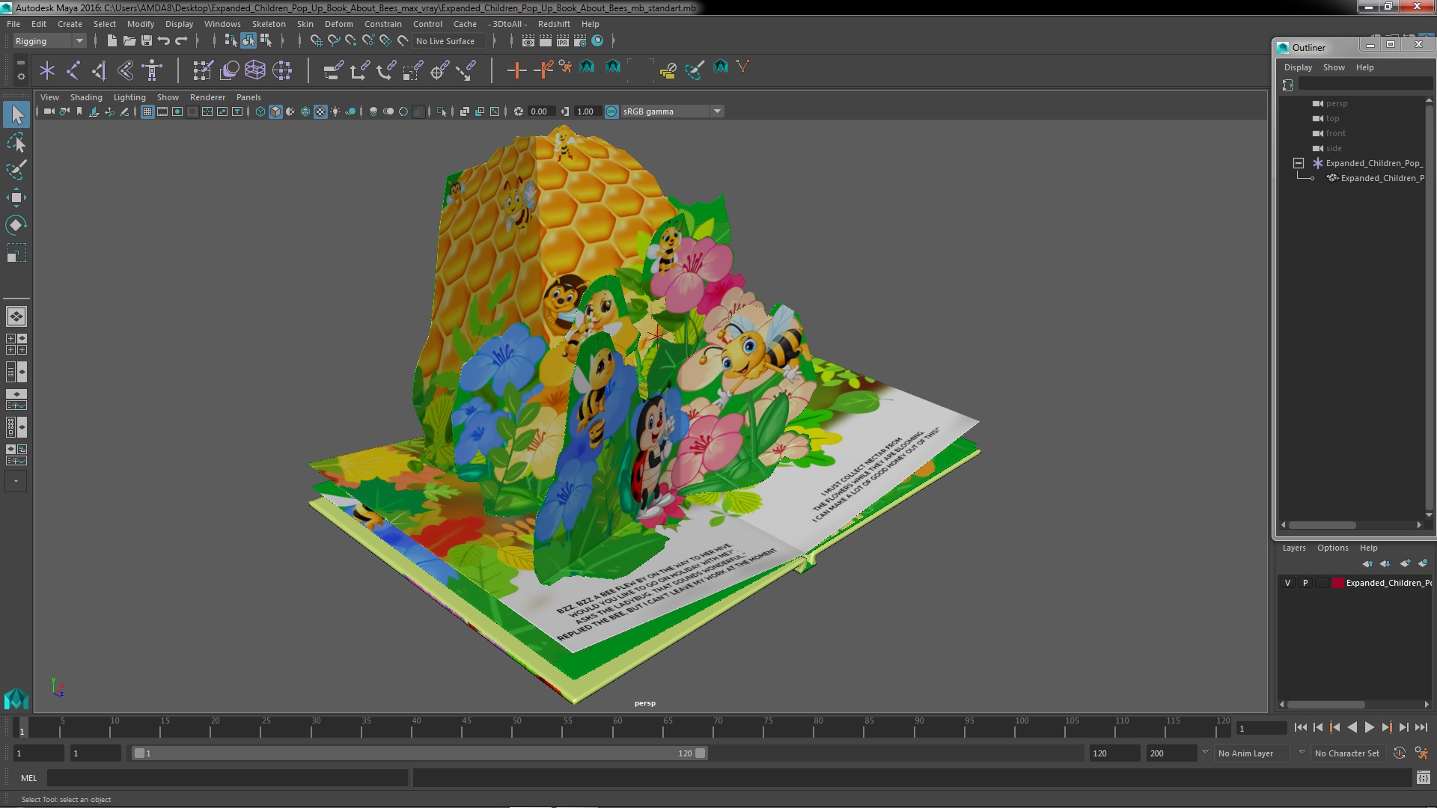Click the Create Lattice shelf icon
The width and height of the screenshot is (1437, 808).
255,70
